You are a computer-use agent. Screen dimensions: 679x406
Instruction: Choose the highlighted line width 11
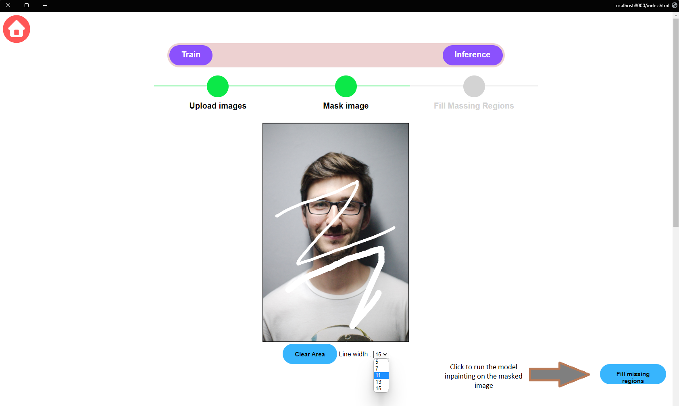pyautogui.click(x=378, y=375)
